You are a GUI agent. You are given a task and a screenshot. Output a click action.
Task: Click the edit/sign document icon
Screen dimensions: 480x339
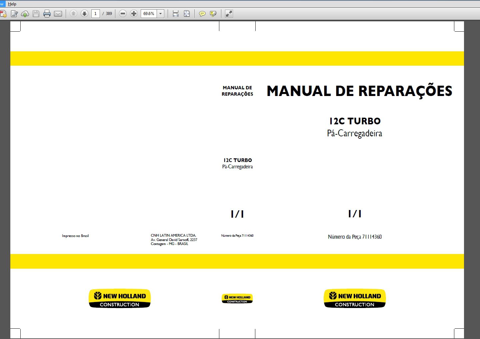(x=14, y=14)
